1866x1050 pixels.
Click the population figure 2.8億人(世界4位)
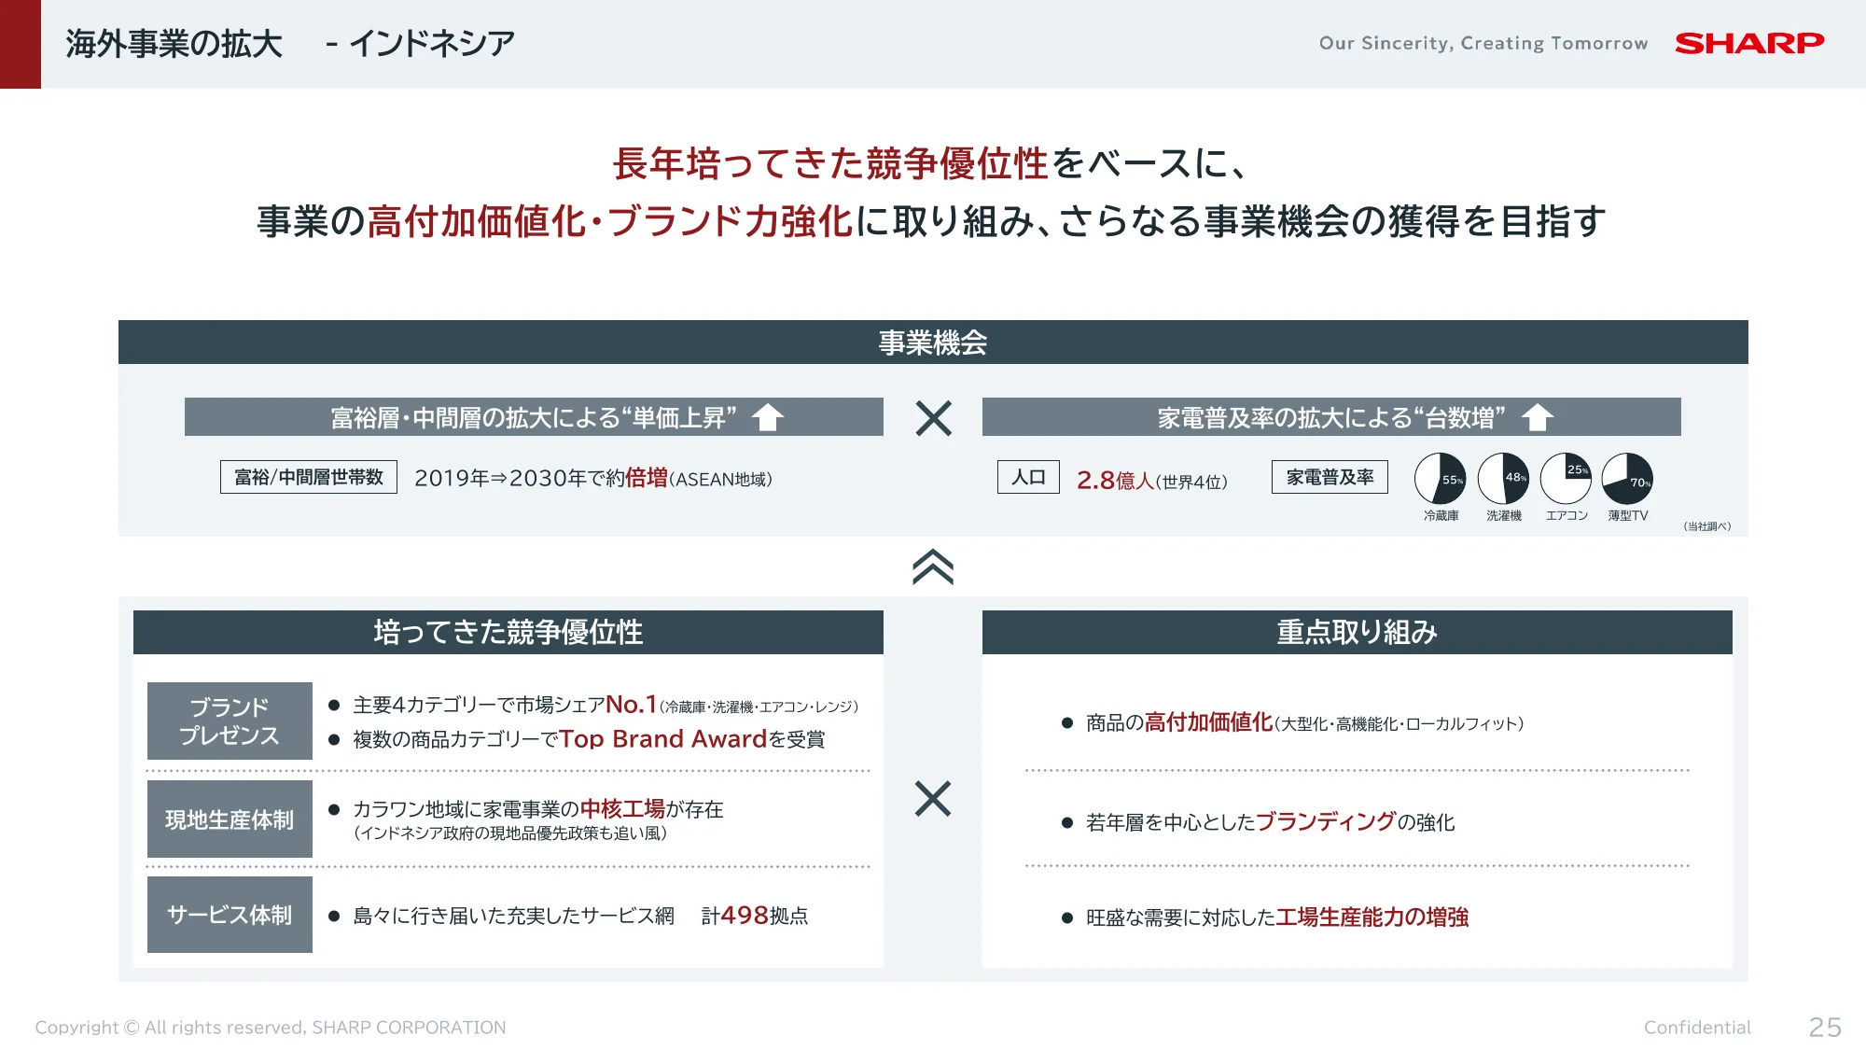click(x=1152, y=480)
